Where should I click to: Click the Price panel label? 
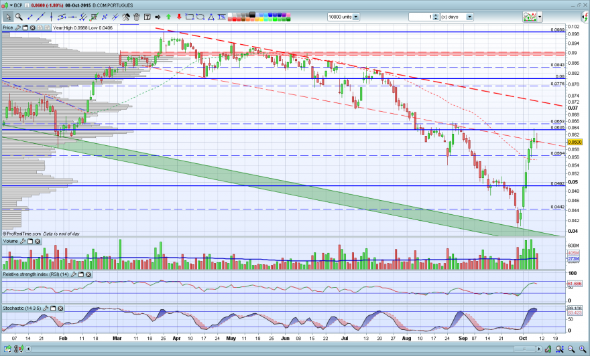[7, 27]
